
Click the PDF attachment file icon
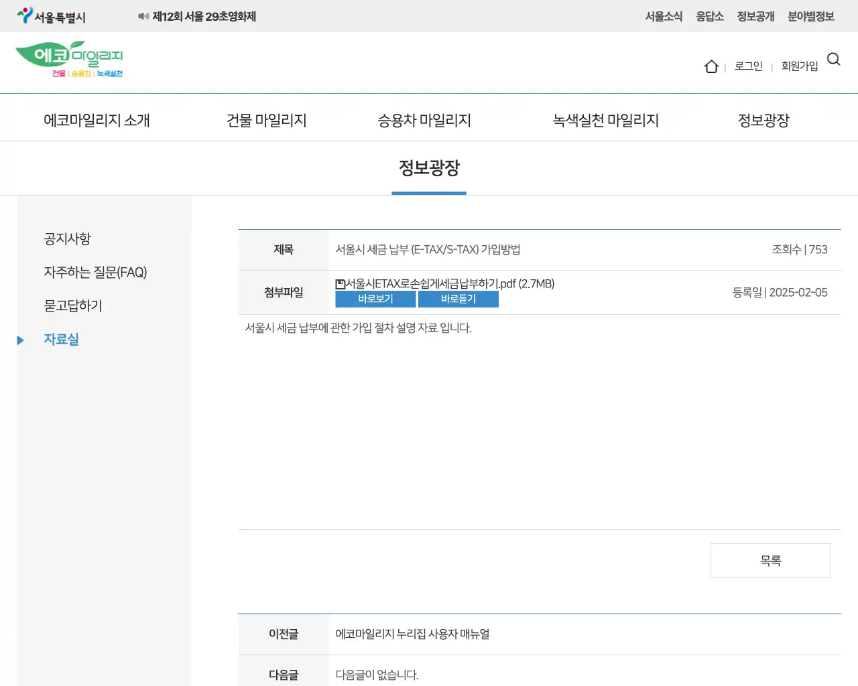pyautogui.click(x=341, y=284)
